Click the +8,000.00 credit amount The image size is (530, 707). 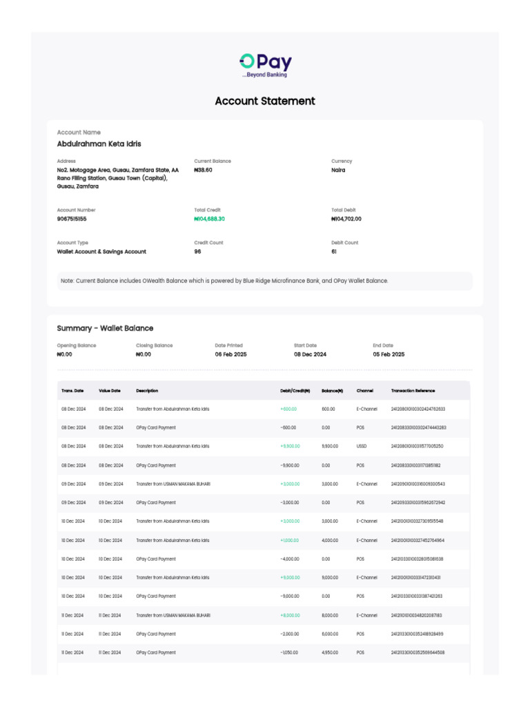coord(290,615)
